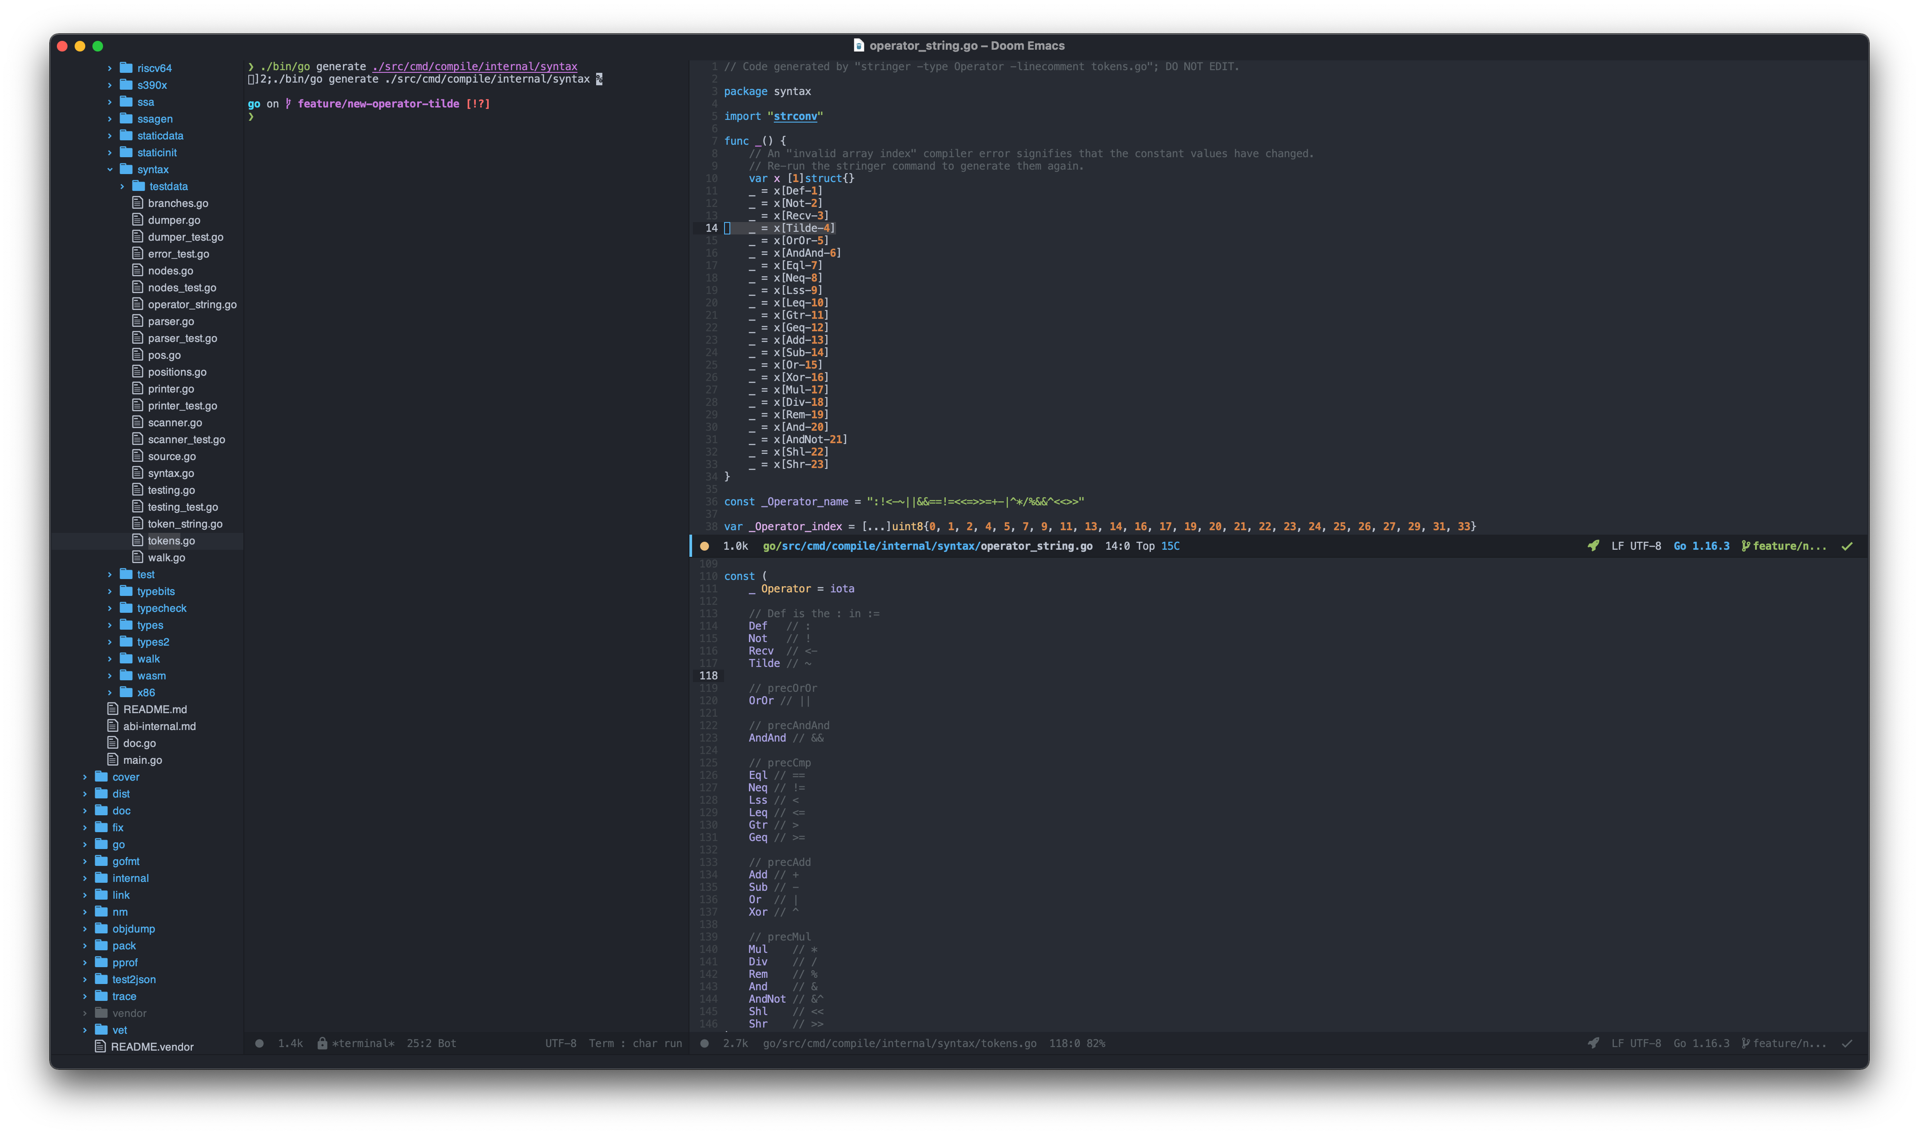Click the main.go file icon
This screenshot has height=1135, width=1919.
point(113,759)
